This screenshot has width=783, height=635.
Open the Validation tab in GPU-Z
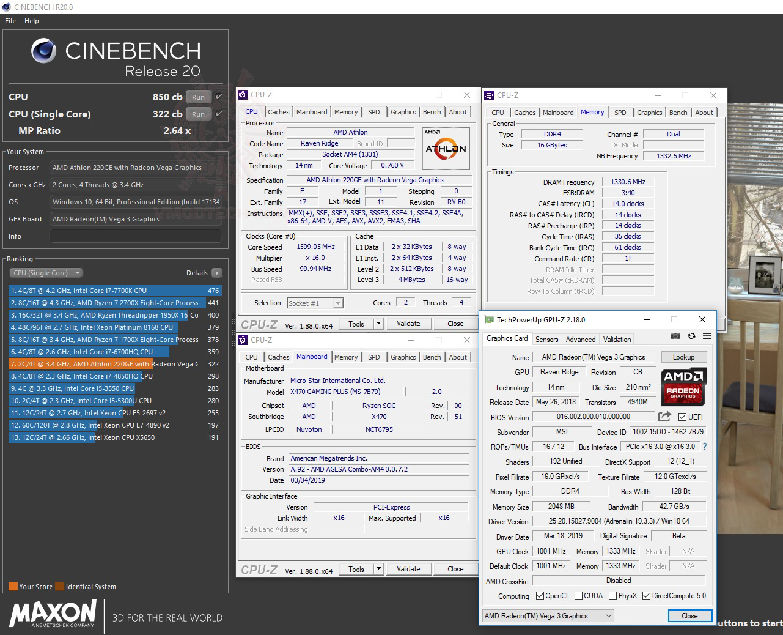(617, 340)
